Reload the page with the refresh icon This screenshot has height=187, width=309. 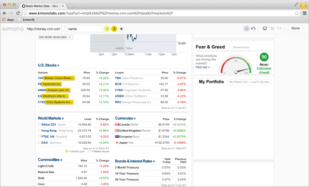tap(18, 13)
